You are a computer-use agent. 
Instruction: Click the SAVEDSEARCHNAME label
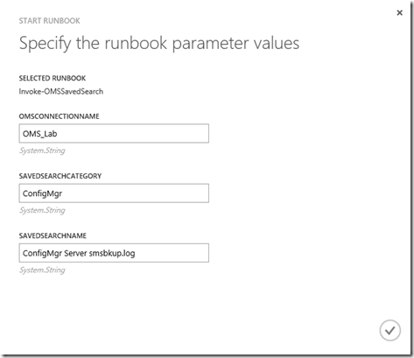(53, 235)
